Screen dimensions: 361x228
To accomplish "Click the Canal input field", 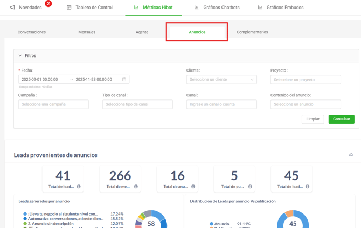I will pos(221,104).
